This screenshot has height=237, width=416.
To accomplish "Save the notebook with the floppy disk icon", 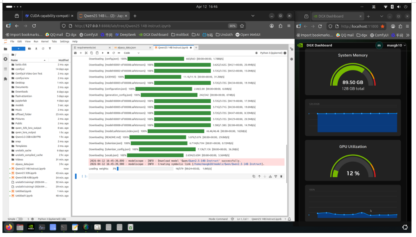I will click(75, 53).
